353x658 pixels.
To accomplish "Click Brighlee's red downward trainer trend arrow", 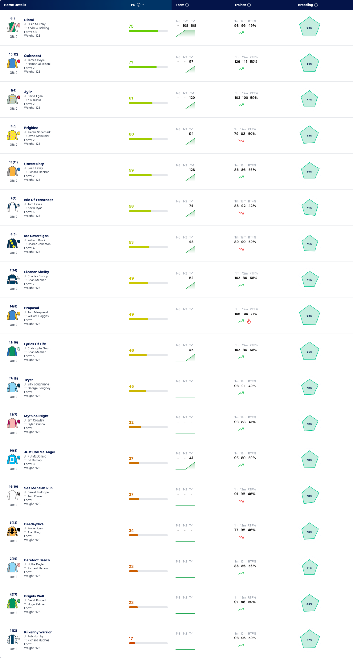I will pyautogui.click(x=241, y=141).
